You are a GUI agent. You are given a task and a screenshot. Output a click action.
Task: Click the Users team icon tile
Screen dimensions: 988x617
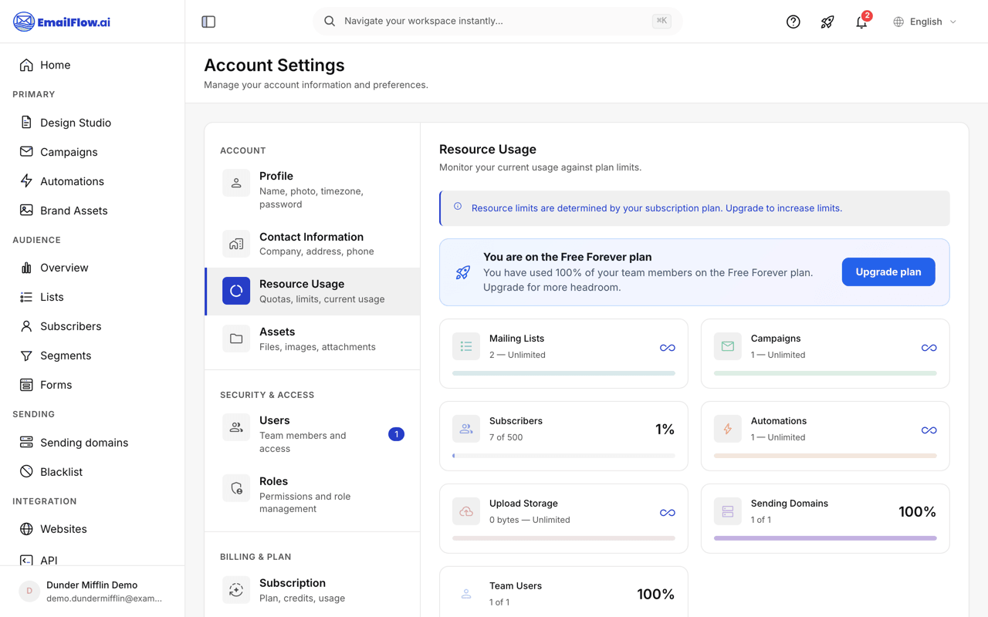tap(236, 427)
